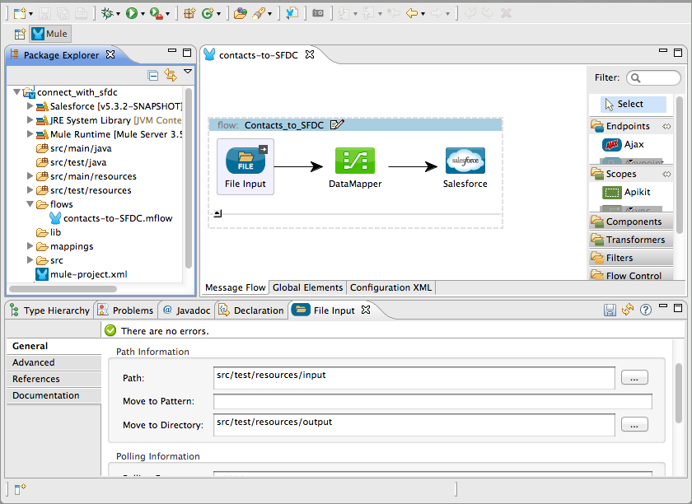The width and height of the screenshot is (692, 504).
Task: Expand the Flow Control palette category
Action: click(633, 276)
